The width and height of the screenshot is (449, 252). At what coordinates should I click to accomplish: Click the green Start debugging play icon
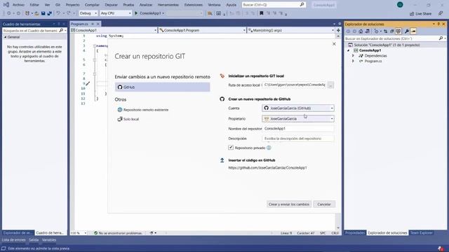(136, 13)
